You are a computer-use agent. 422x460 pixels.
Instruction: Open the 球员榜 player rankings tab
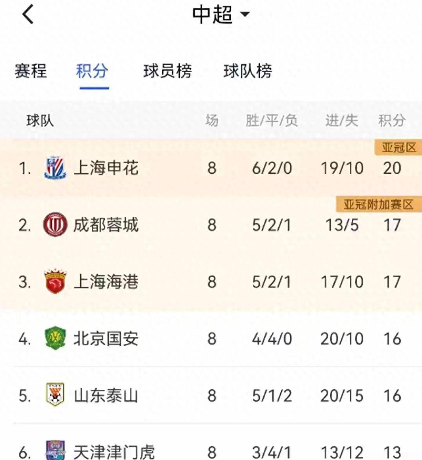click(x=168, y=72)
